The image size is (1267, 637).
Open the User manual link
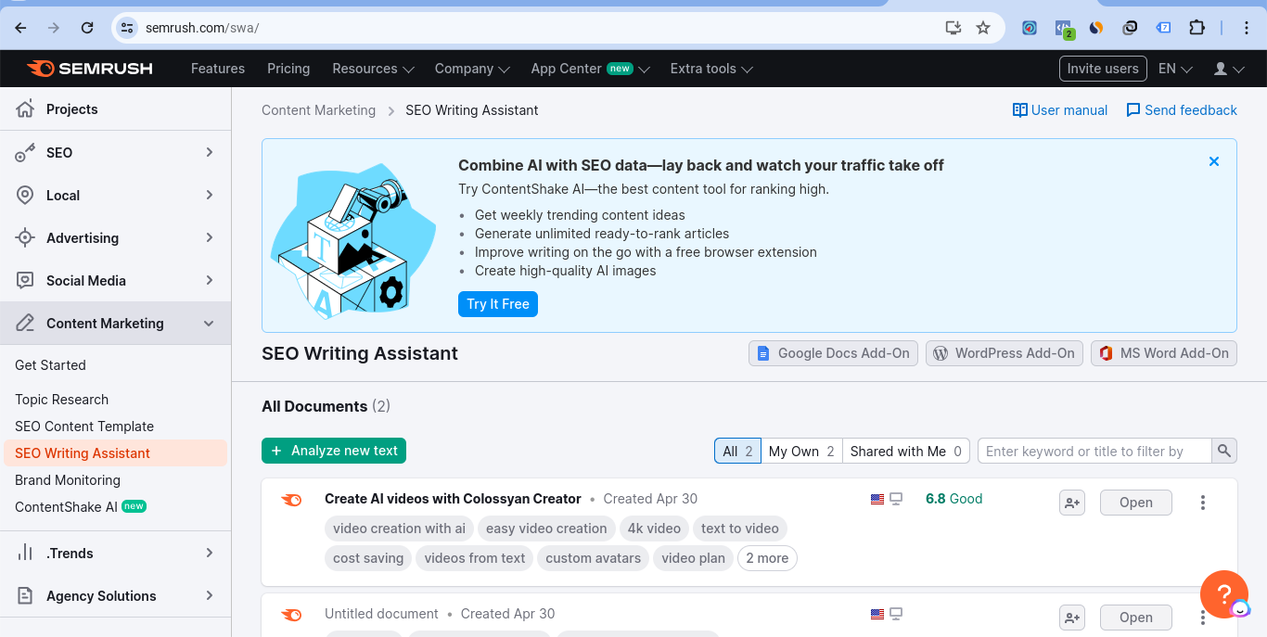(1060, 110)
